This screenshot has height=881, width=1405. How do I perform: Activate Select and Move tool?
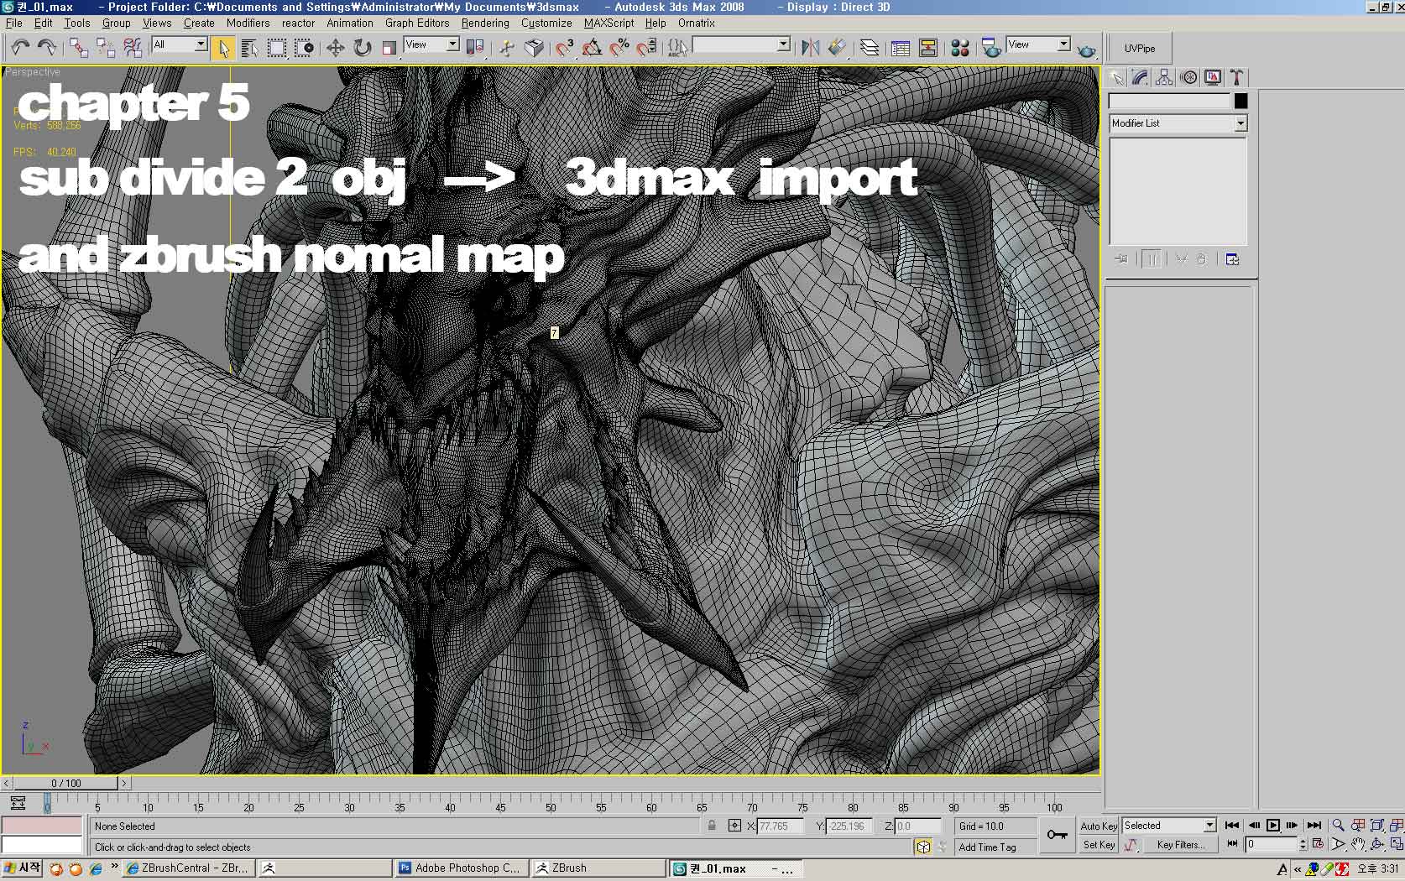click(x=335, y=48)
